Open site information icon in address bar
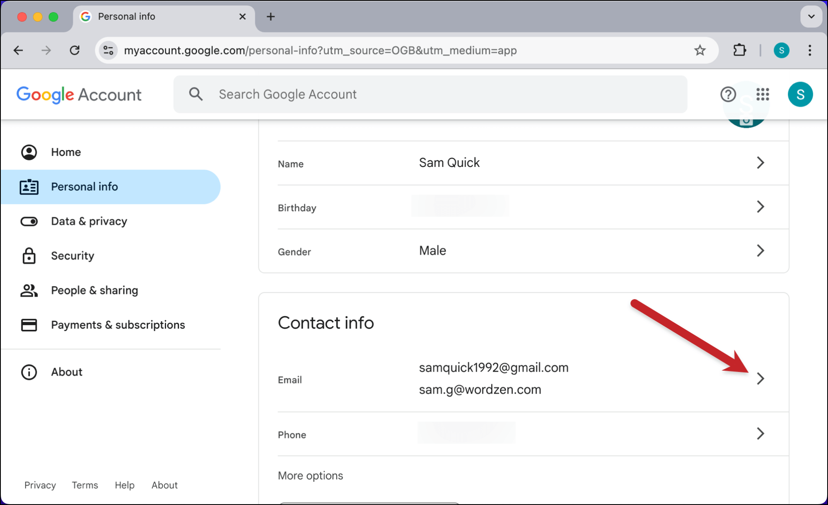Viewport: 828px width, 505px height. coord(109,51)
